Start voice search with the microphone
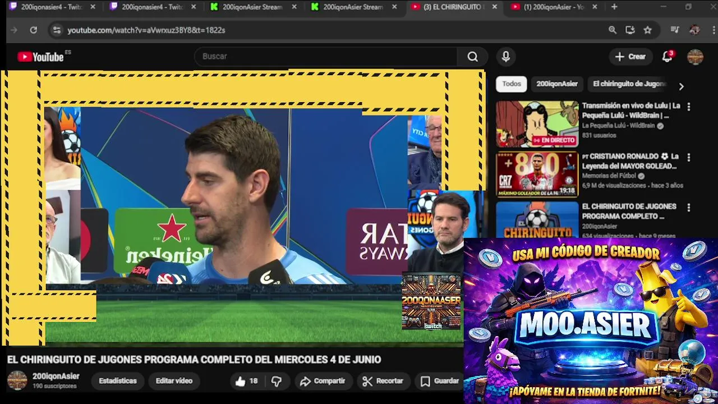 [506, 57]
